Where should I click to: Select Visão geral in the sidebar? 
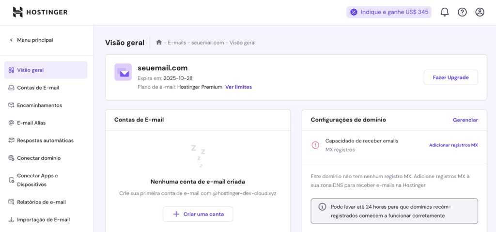(x=46, y=70)
